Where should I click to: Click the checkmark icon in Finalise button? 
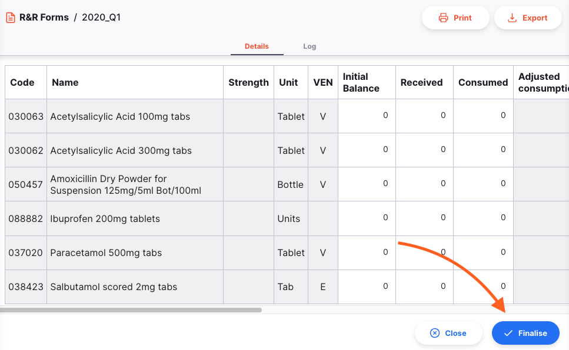(x=508, y=333)
